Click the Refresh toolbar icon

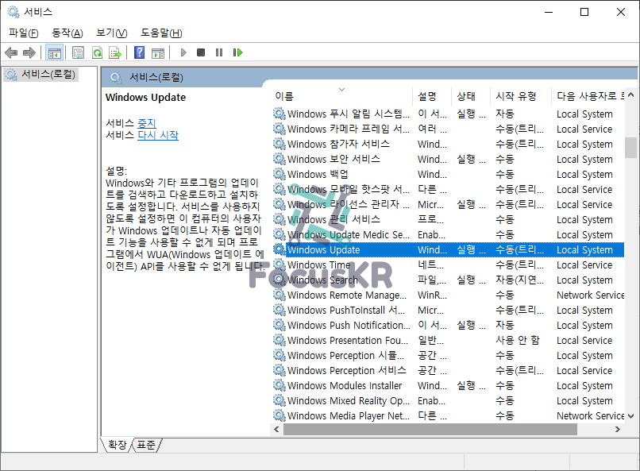[97, 52]
